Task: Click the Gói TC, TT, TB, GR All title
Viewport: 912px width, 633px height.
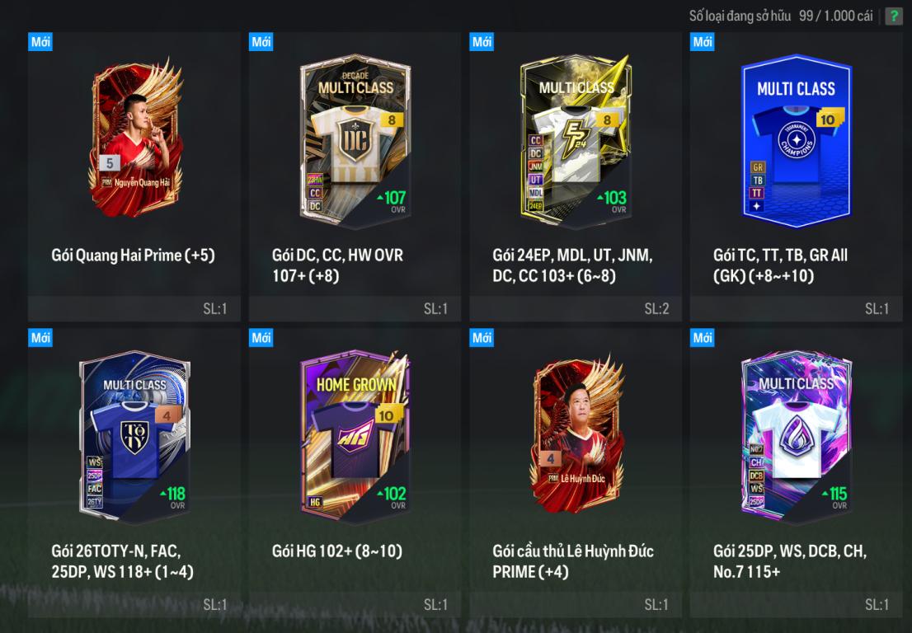Action: [x=781, y=265]
